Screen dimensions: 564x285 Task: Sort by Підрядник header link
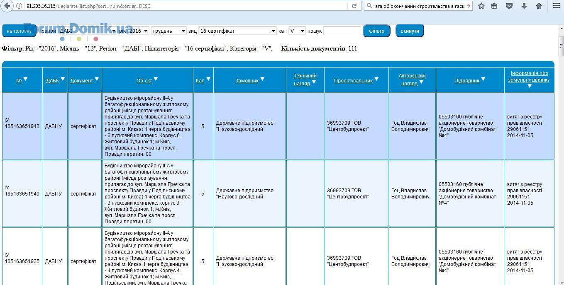467,81
